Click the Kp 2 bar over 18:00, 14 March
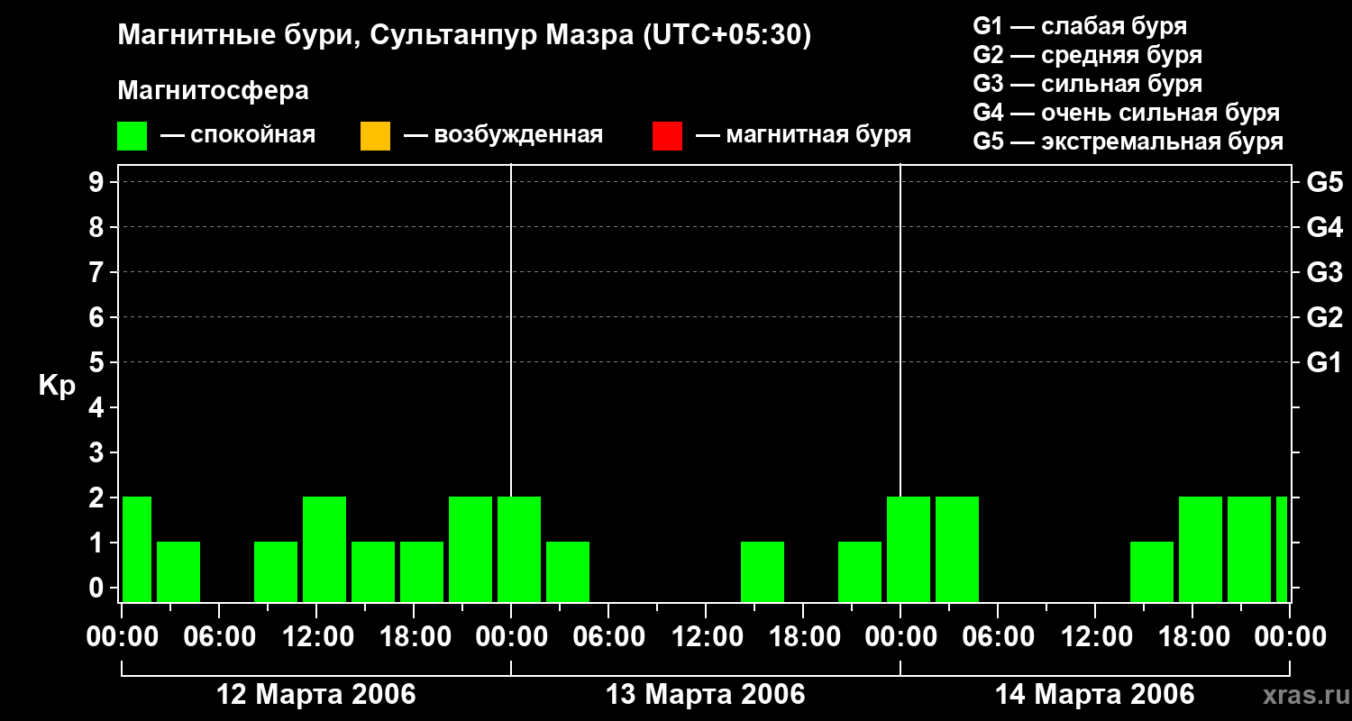1352x721 pixels. 1201,549
